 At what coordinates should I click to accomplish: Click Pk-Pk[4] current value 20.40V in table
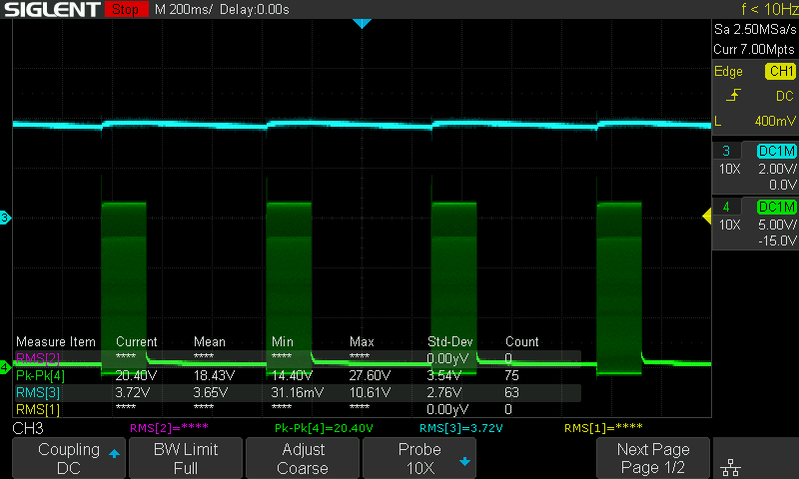(136, 375)
